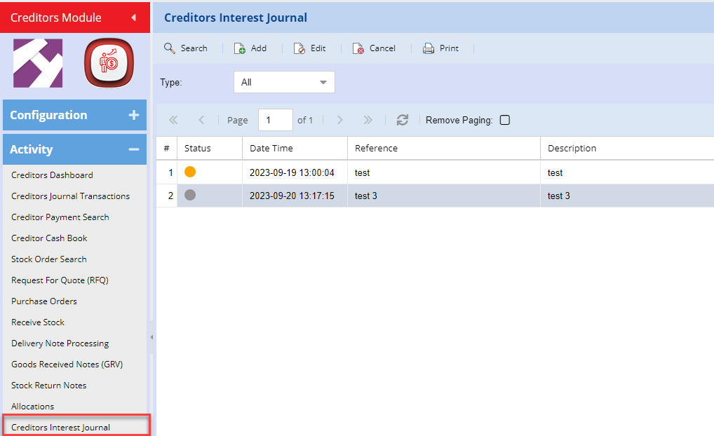
Task: Refresh the journal grid
Action: click(403, 120)
